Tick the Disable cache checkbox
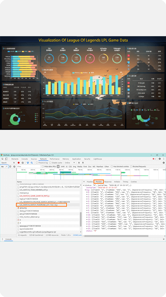The image size is (166, 297). point(50,163)
